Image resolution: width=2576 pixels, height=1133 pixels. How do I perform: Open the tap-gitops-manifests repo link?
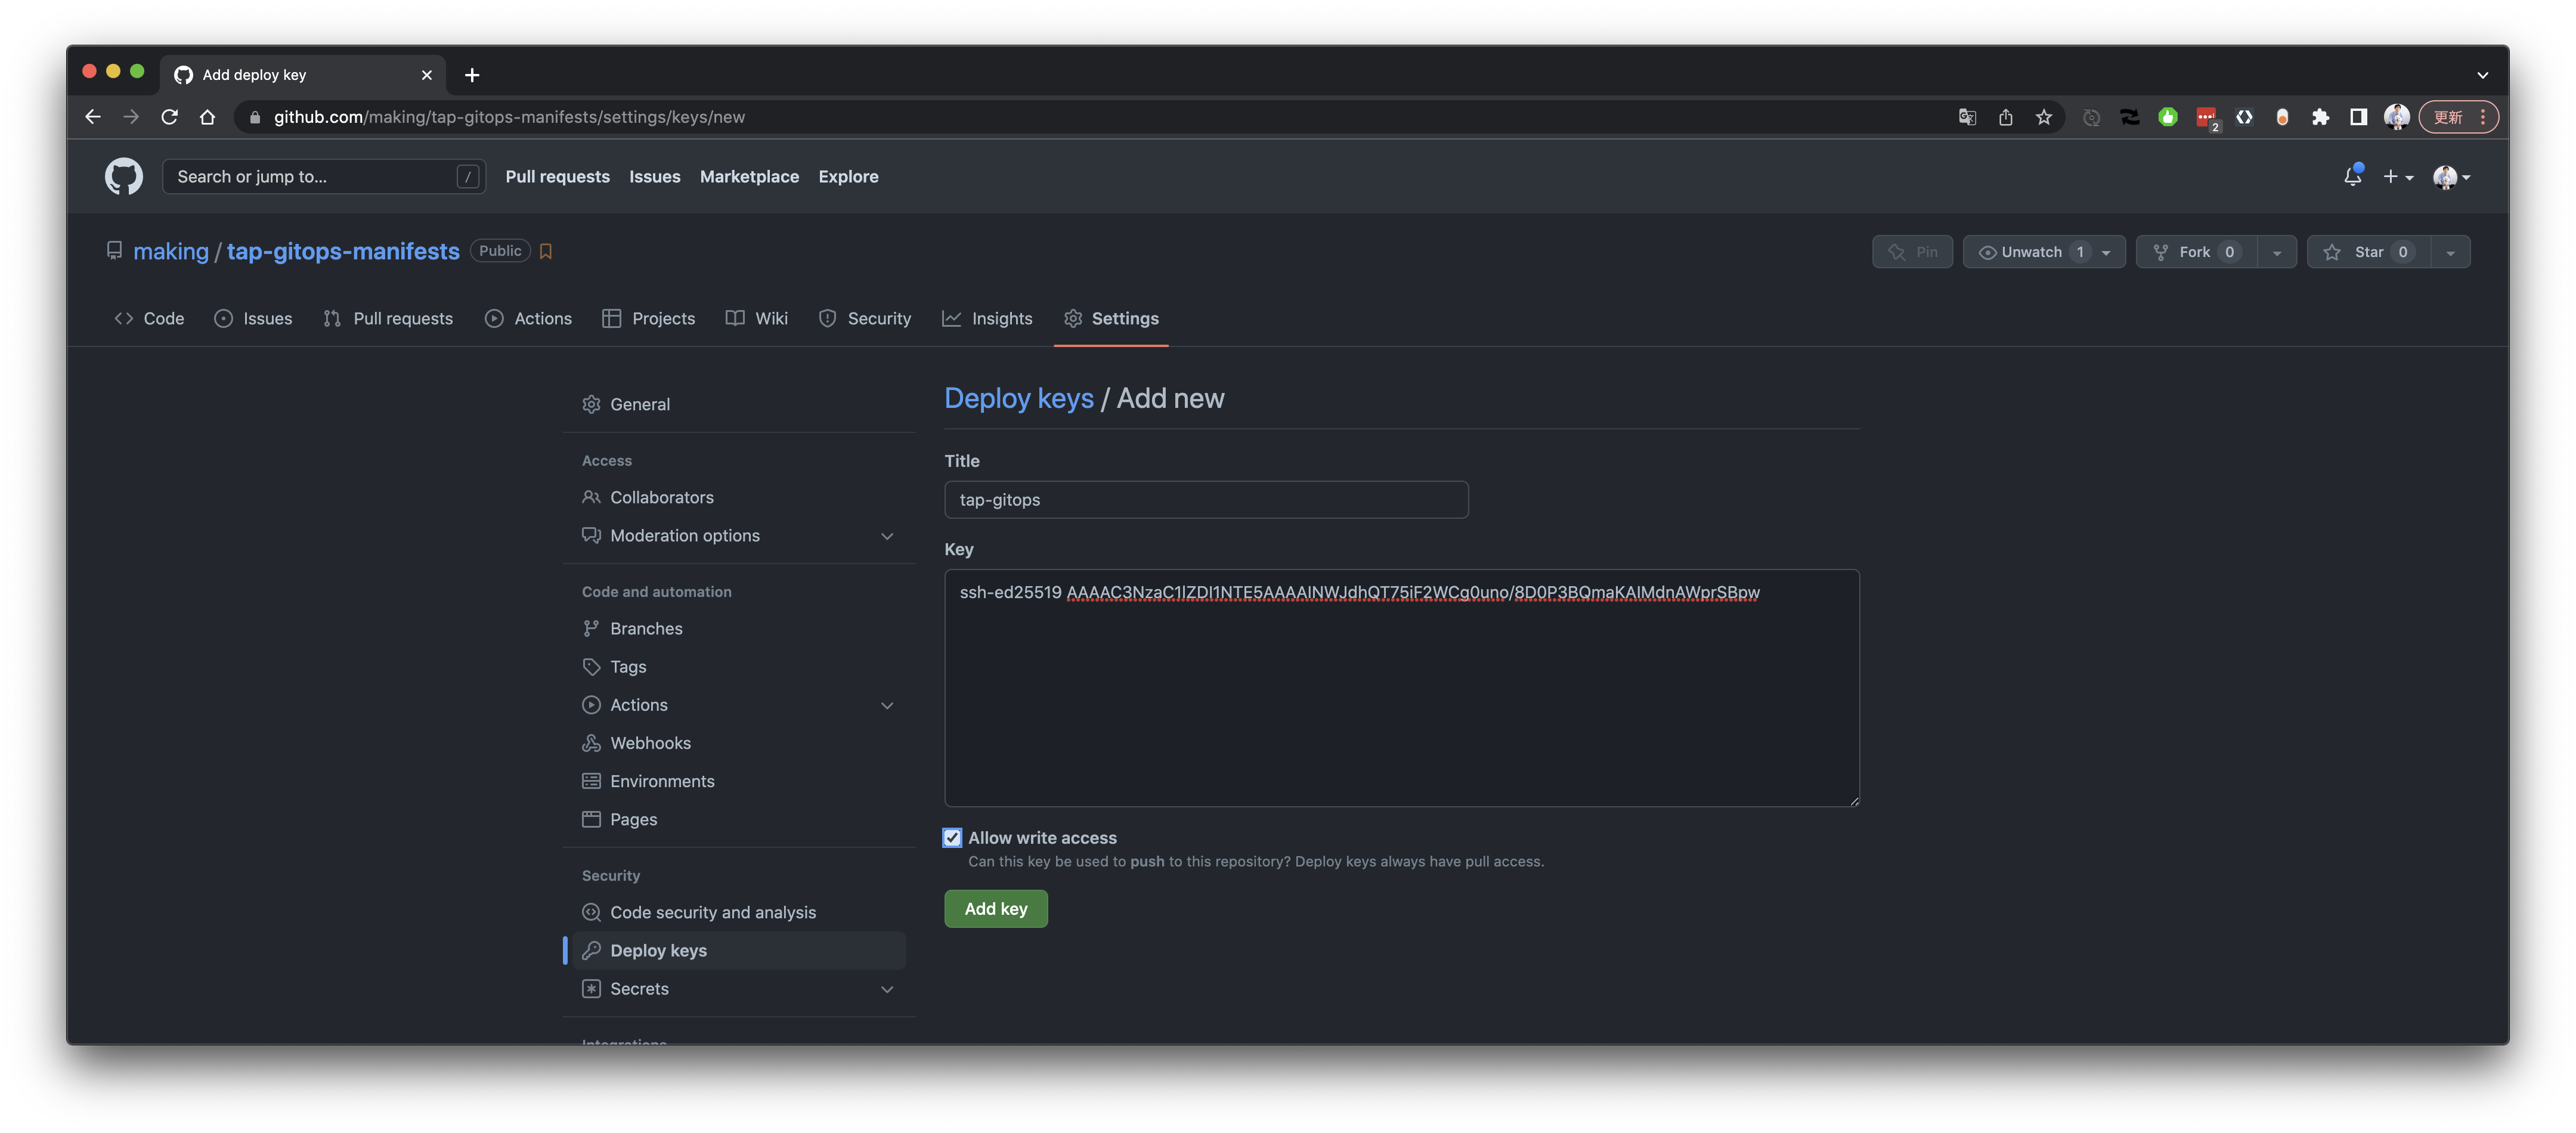[x=343, y=252]
